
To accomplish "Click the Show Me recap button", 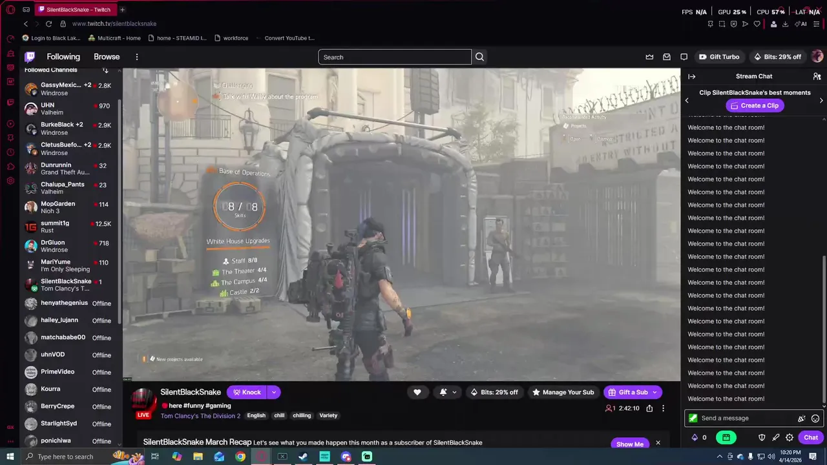I will pyautogui.click(x=629, y=444).
